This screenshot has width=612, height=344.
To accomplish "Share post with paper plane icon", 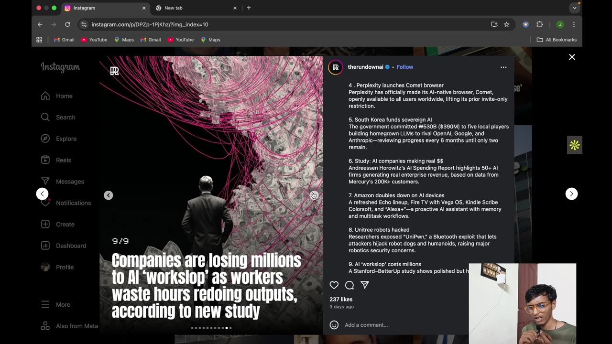I will pos(365,285).
